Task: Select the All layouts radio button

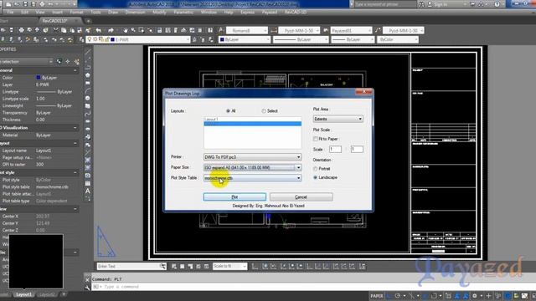Action: point(228,111)
